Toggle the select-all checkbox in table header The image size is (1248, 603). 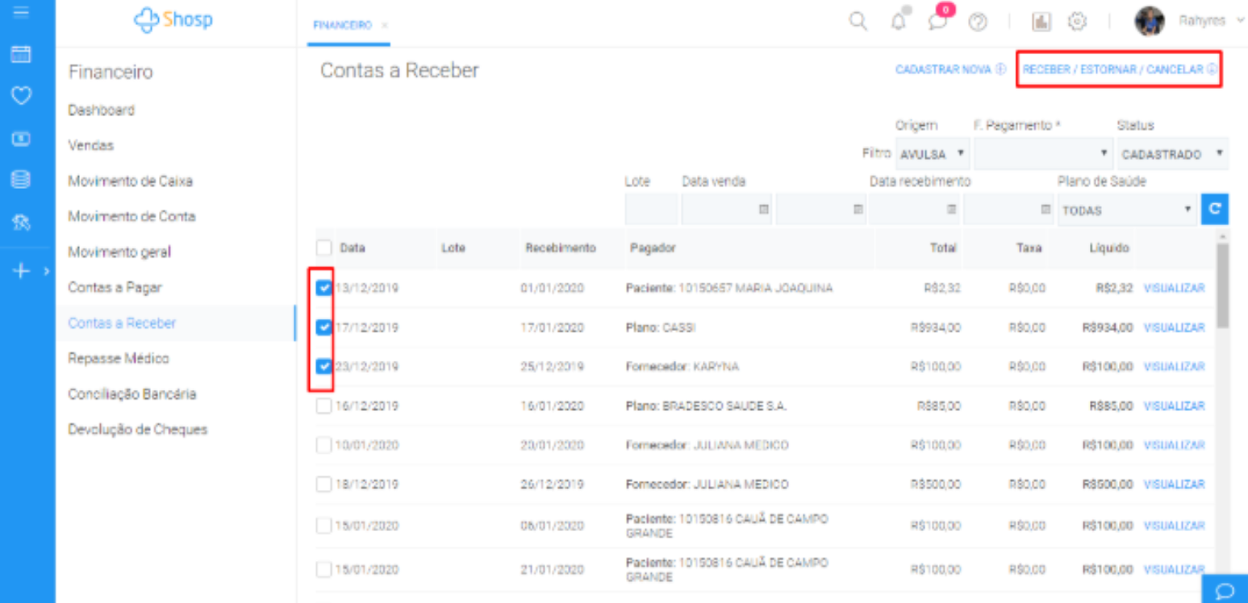click(324, 248)
